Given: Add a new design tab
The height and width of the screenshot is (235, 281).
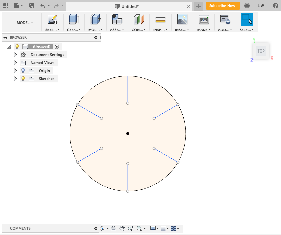Looking at the screenshot, I should click(x=198, y=6).
